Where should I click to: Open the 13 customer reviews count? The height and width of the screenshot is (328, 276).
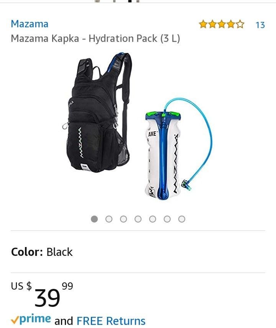pos(260,25)
